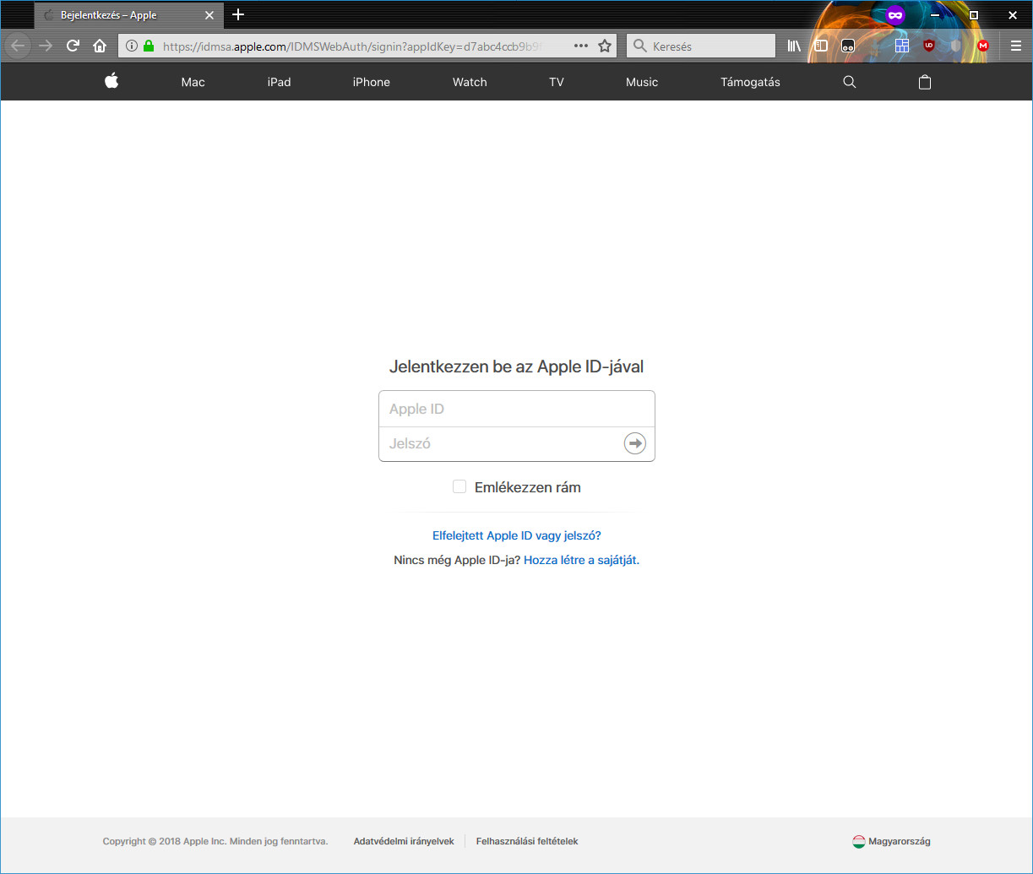
Task: Click the text Nincs még Apple ID-ja?
Action: pyautogui.click(x=457, y=560)
